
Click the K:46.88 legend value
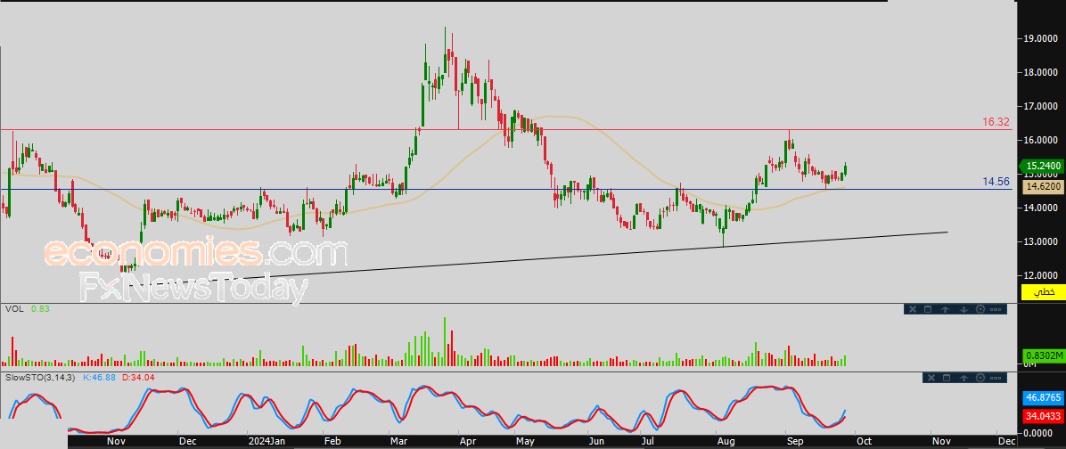pos(99,376)
